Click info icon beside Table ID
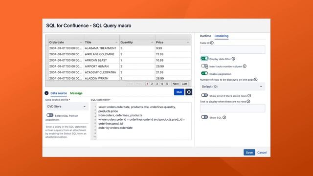Screen dimensions: 313x176 click(x=212, y=43)
